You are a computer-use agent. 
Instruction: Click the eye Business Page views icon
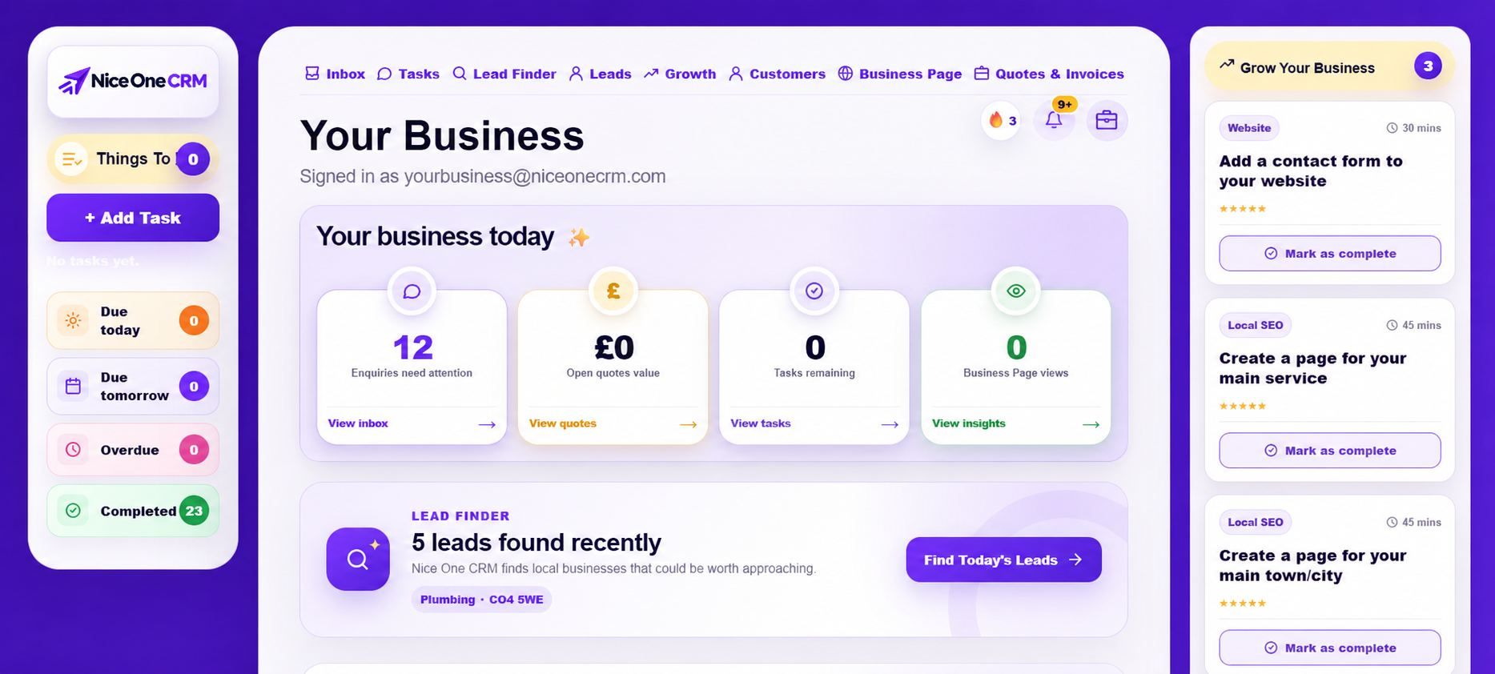coord(1016,291)
